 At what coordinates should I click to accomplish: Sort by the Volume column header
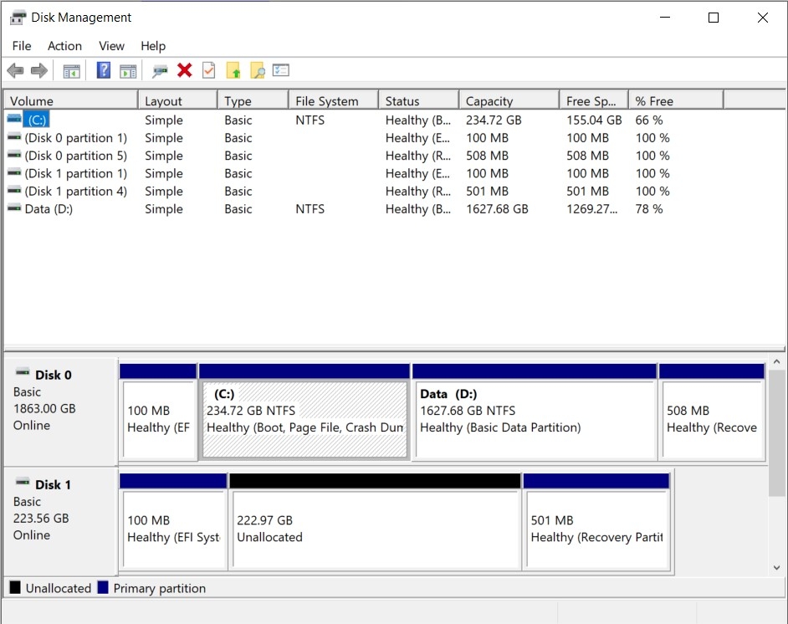pyautogui.click(x=71, y=100)
